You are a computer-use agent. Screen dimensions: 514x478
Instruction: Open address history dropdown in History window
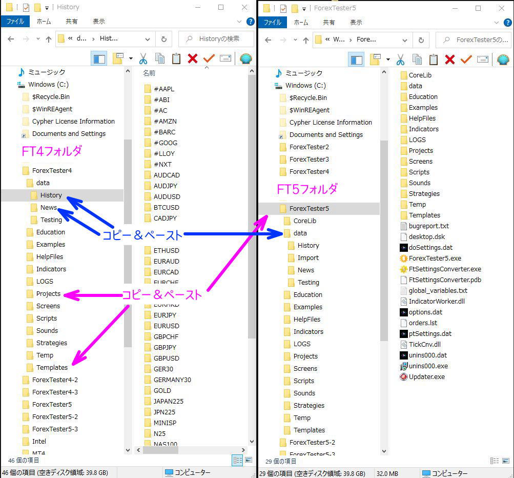(x=148, y=39)
